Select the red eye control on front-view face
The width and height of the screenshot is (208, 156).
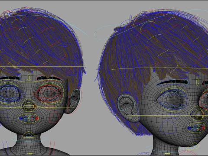(x=49, y=93)
